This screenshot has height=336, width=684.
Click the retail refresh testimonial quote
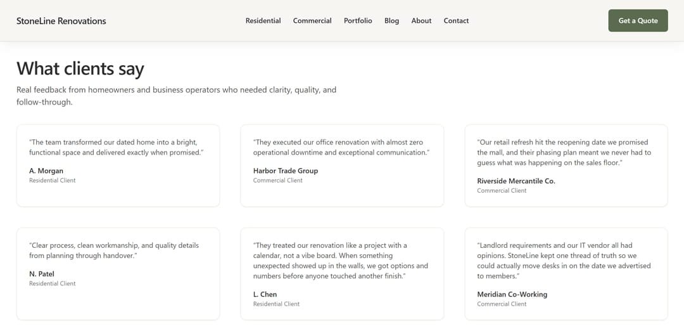click(x=564, y=152)
